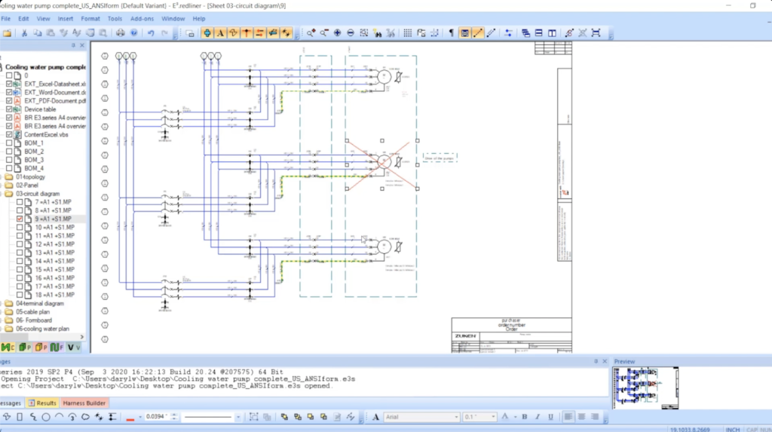Select the text 'A' selection-mode icon
This screenshot has height=432, width=772.
pyautogui.click(x=220, y=33)
